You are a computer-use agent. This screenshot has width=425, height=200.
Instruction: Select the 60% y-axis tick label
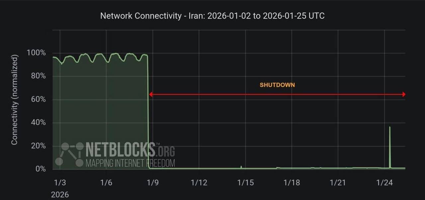click(38, 100)
